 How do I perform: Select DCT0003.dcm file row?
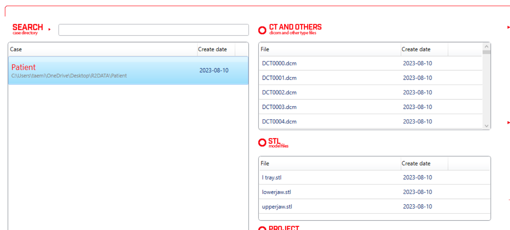[x=371, y=107]
